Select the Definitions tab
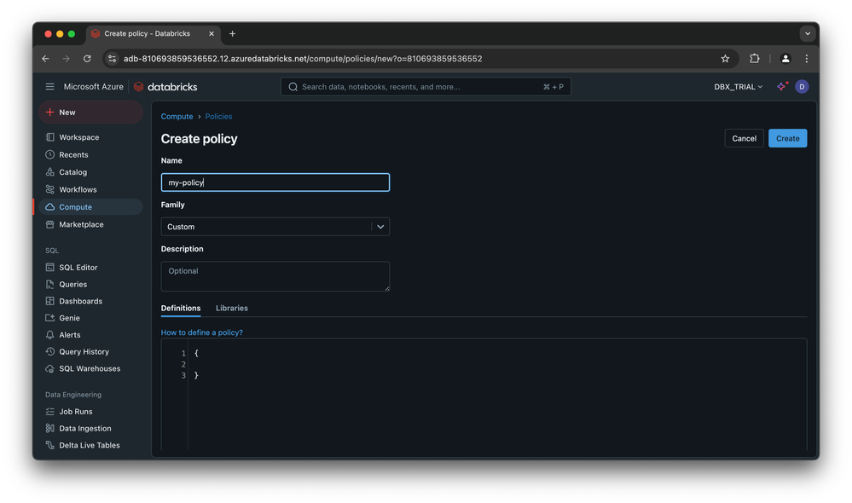Viewport: 852px width, 503px height. 181,308
